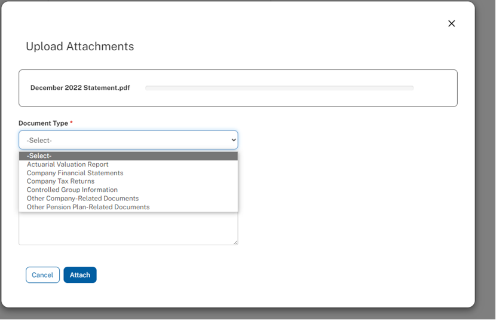Click the Upload Attachments heading

click(80, 47)
